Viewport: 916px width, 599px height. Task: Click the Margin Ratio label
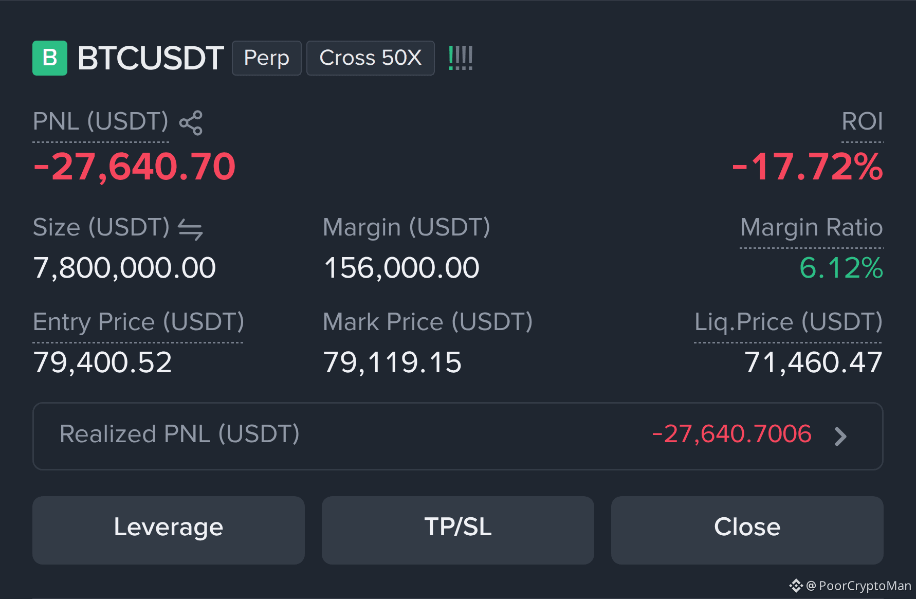pyautogui.click(x=812, y=227)
